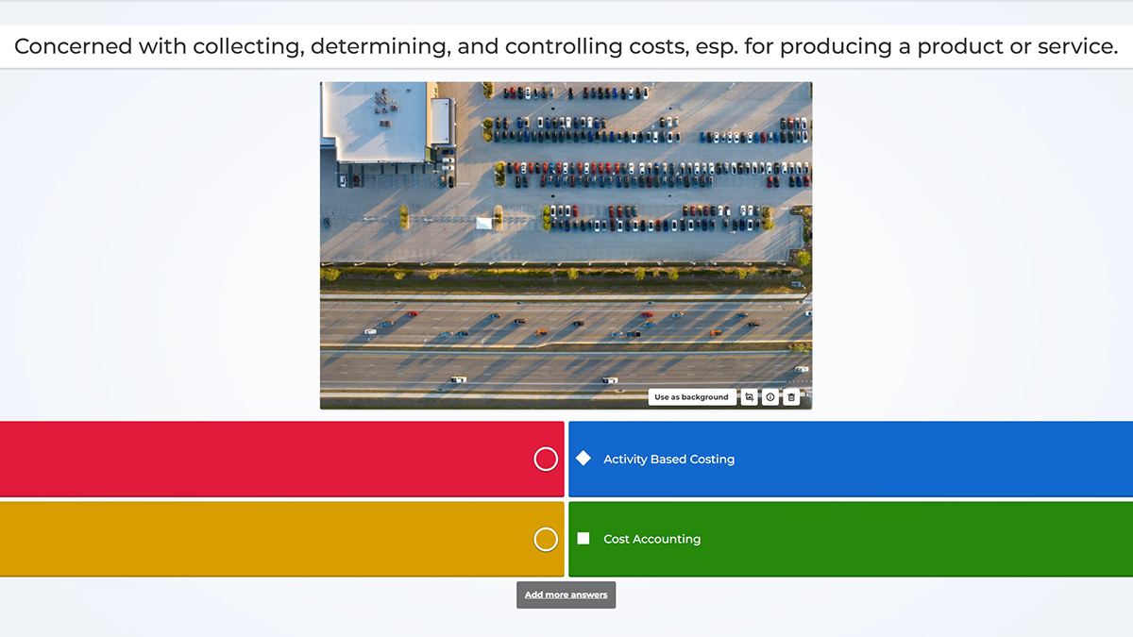Mark yellow answer as correct
Viewport: 1133px width, 637px height.
tap(546, 539)
